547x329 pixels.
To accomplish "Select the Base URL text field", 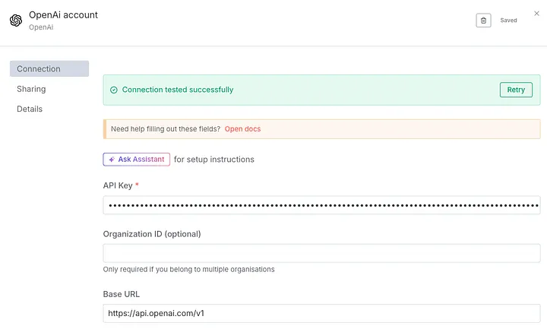I will (321, 313).
